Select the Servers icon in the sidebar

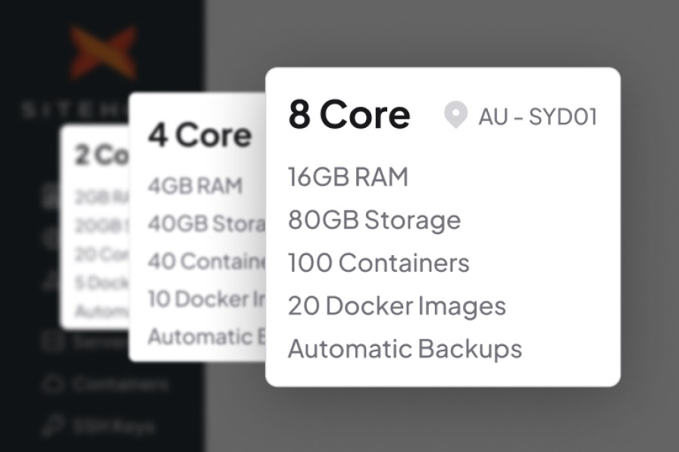52,343
